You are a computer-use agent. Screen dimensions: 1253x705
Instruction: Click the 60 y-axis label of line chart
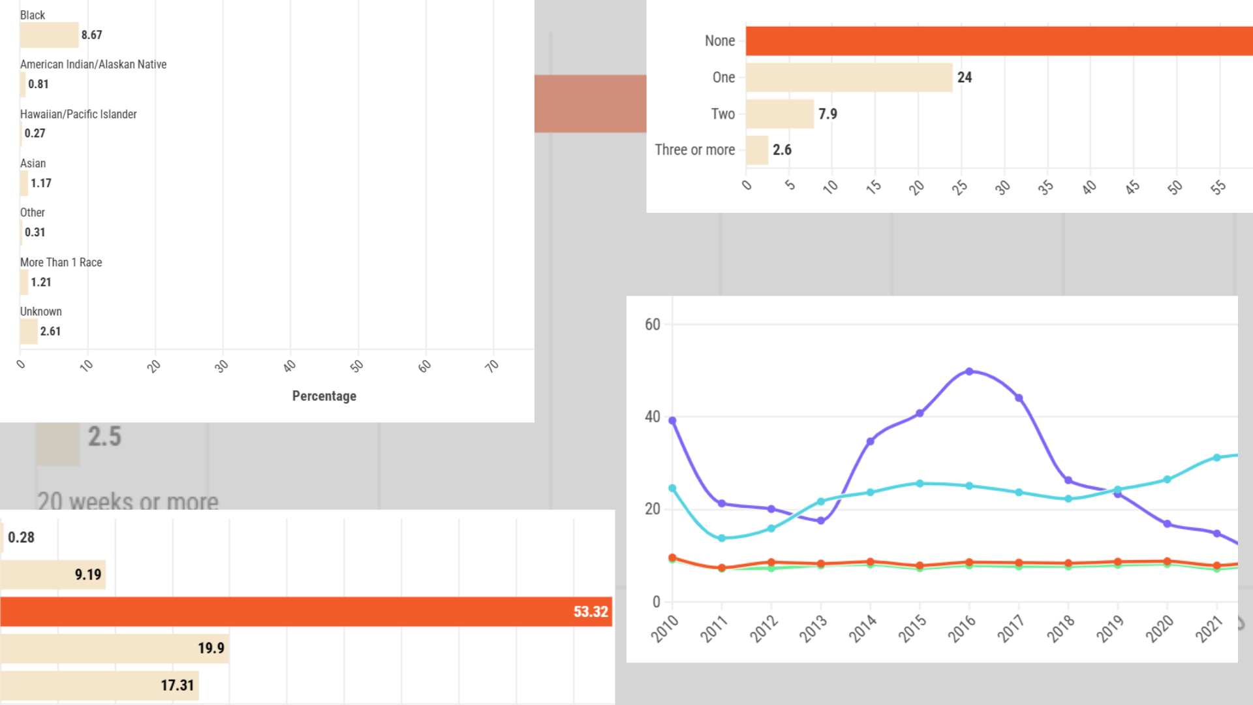tap(653, 324)
